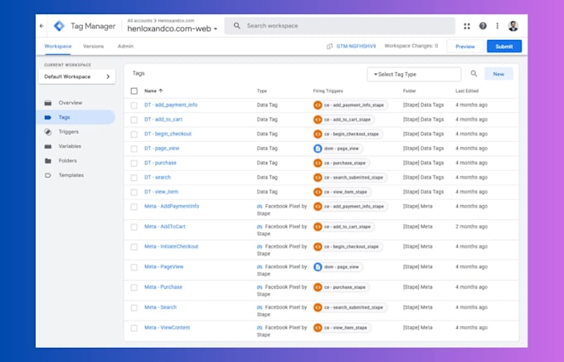Click the Variables sidebar icon
The image size is (564, 362).
pyautogui.click(x=48, y=146)
